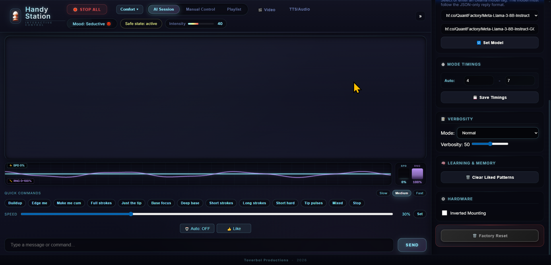Click the SPEED slider handle

(131, 214)
